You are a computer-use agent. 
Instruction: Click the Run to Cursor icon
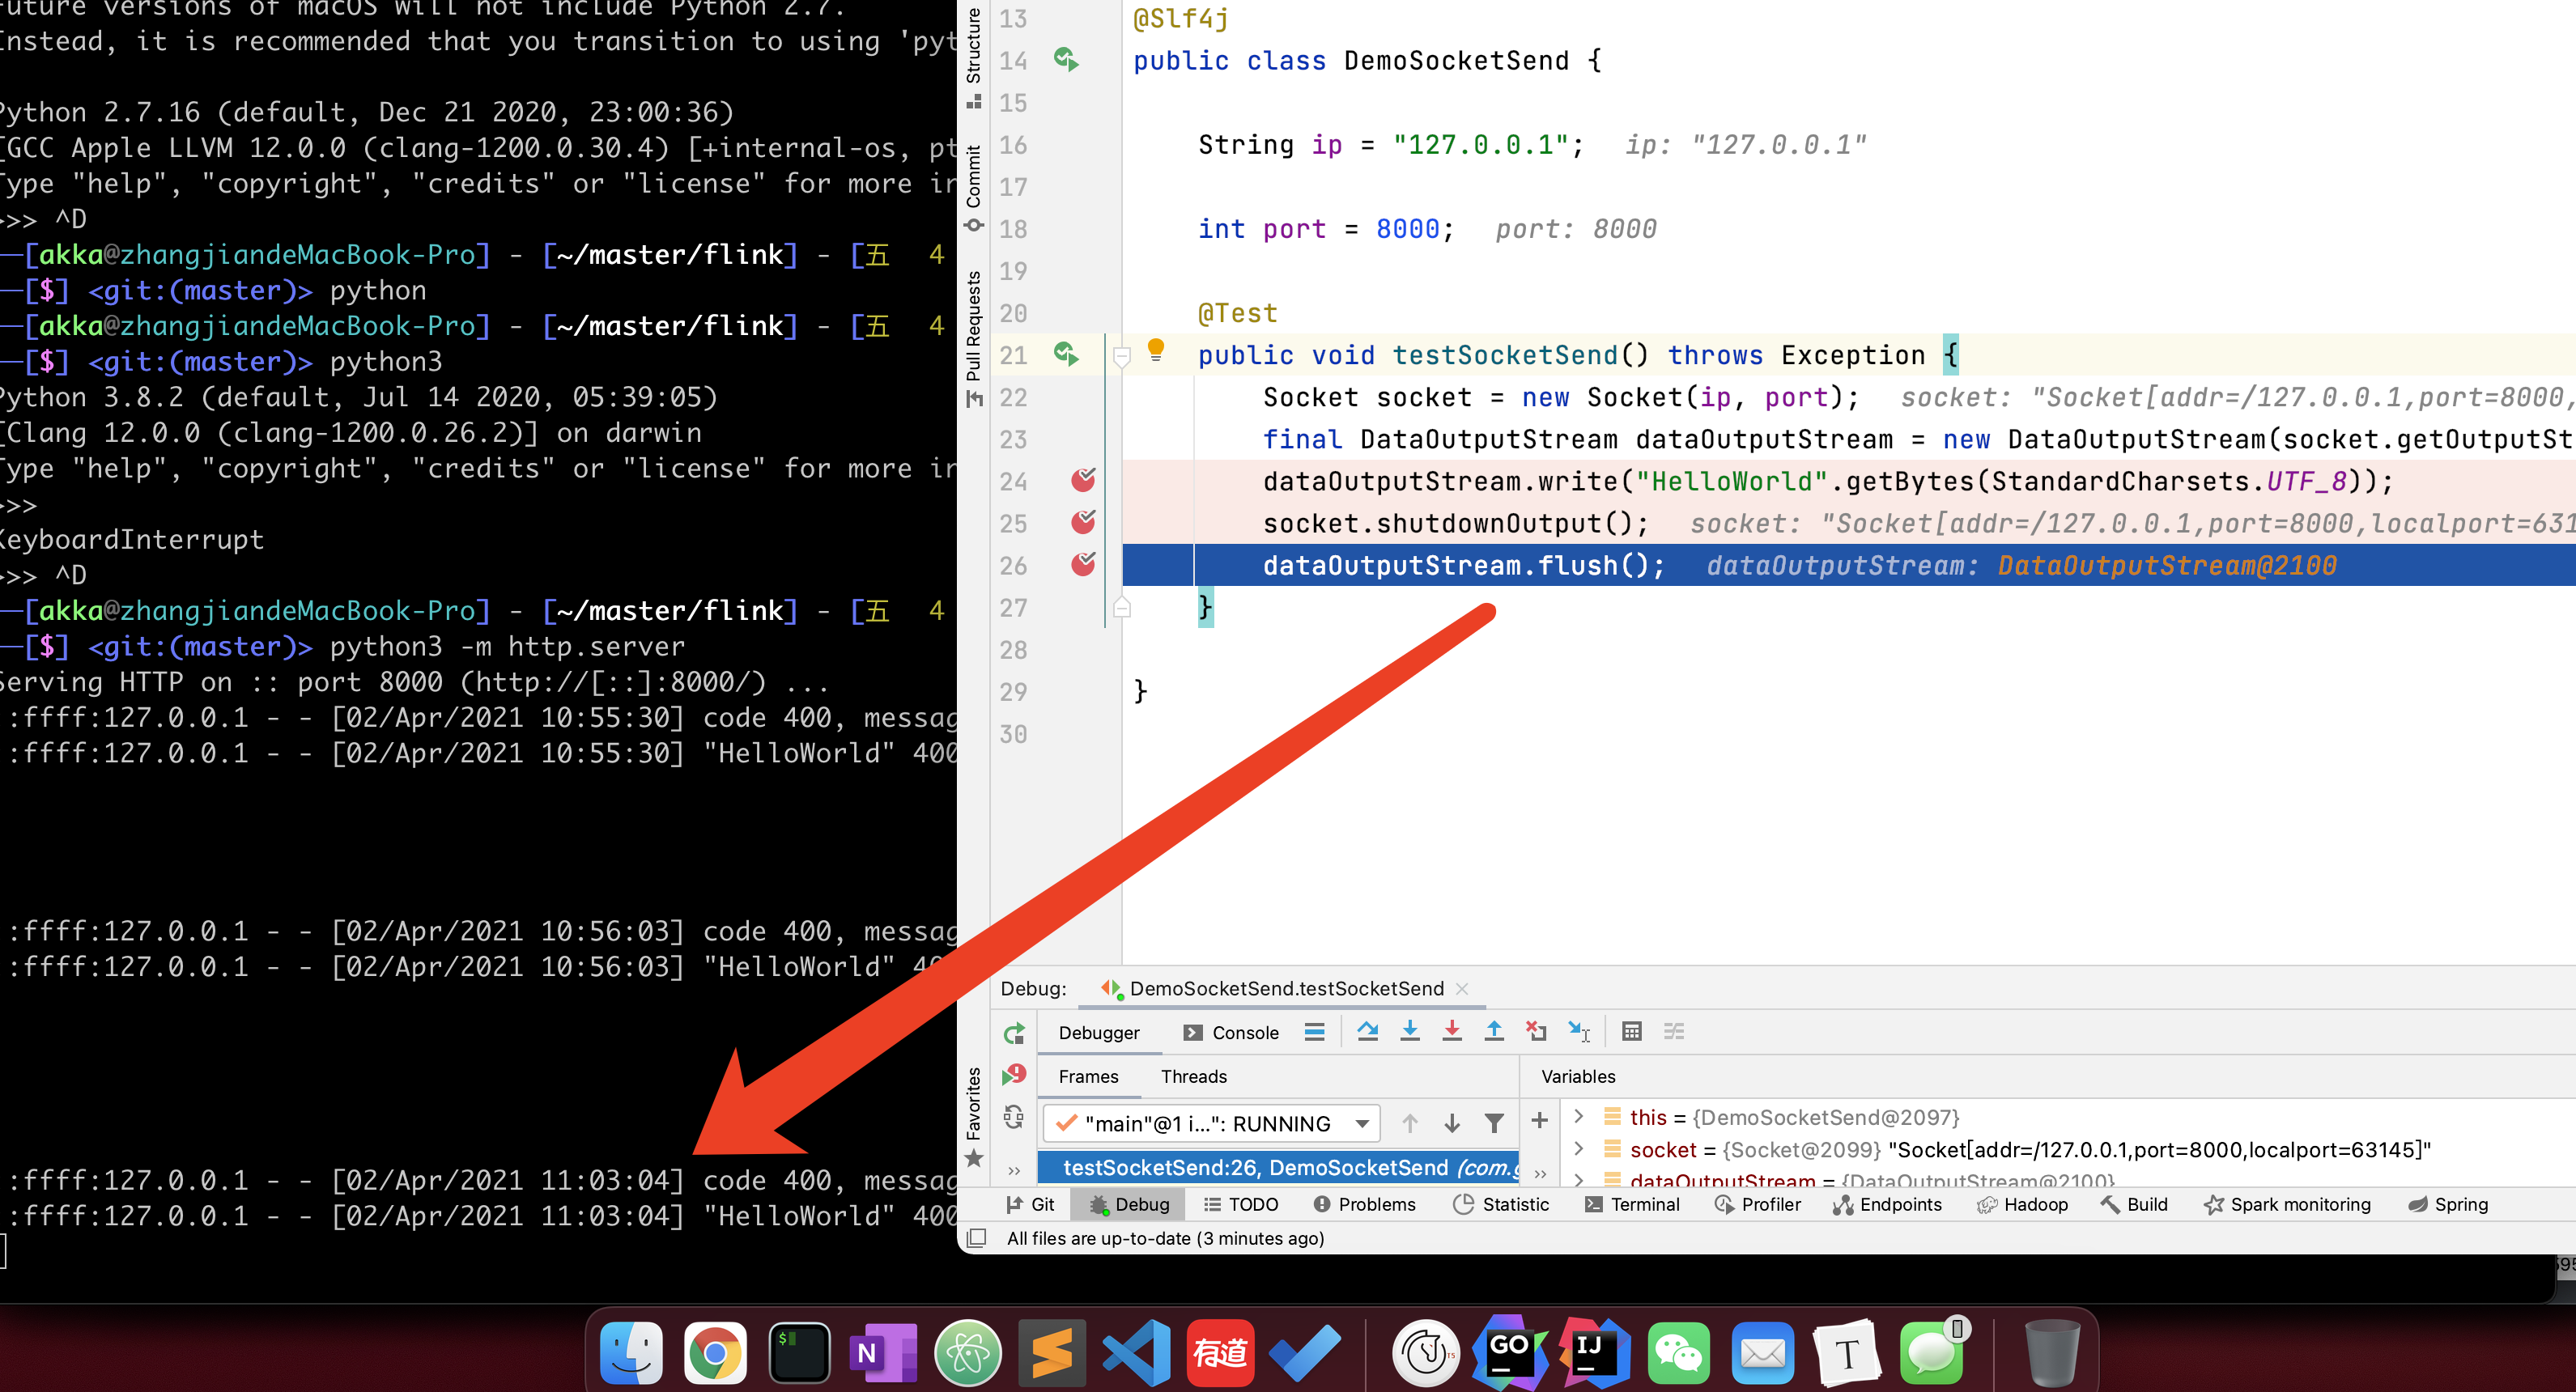tap(1579, 1031)
